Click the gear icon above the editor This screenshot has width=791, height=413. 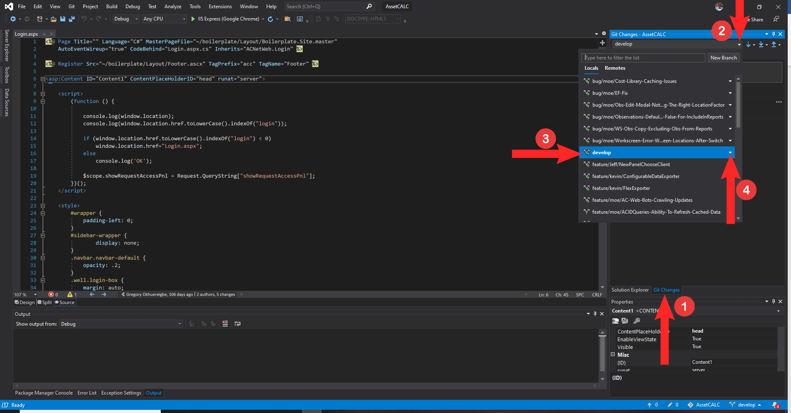point(604,34)
